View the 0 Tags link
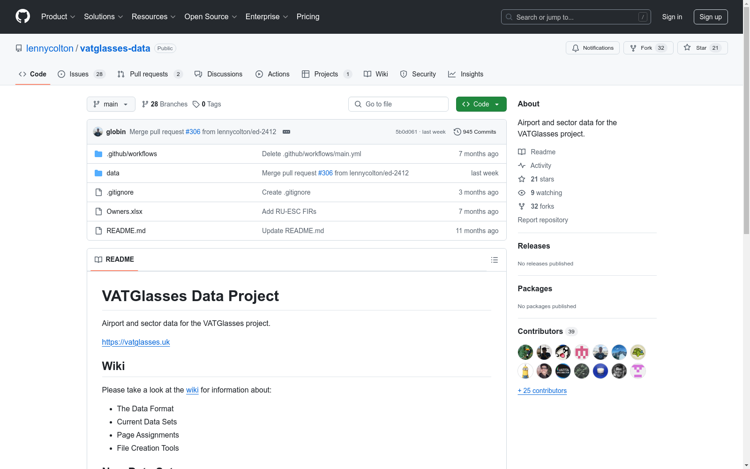This screenshot has width=750, height=469. click(x=207, y=104)
